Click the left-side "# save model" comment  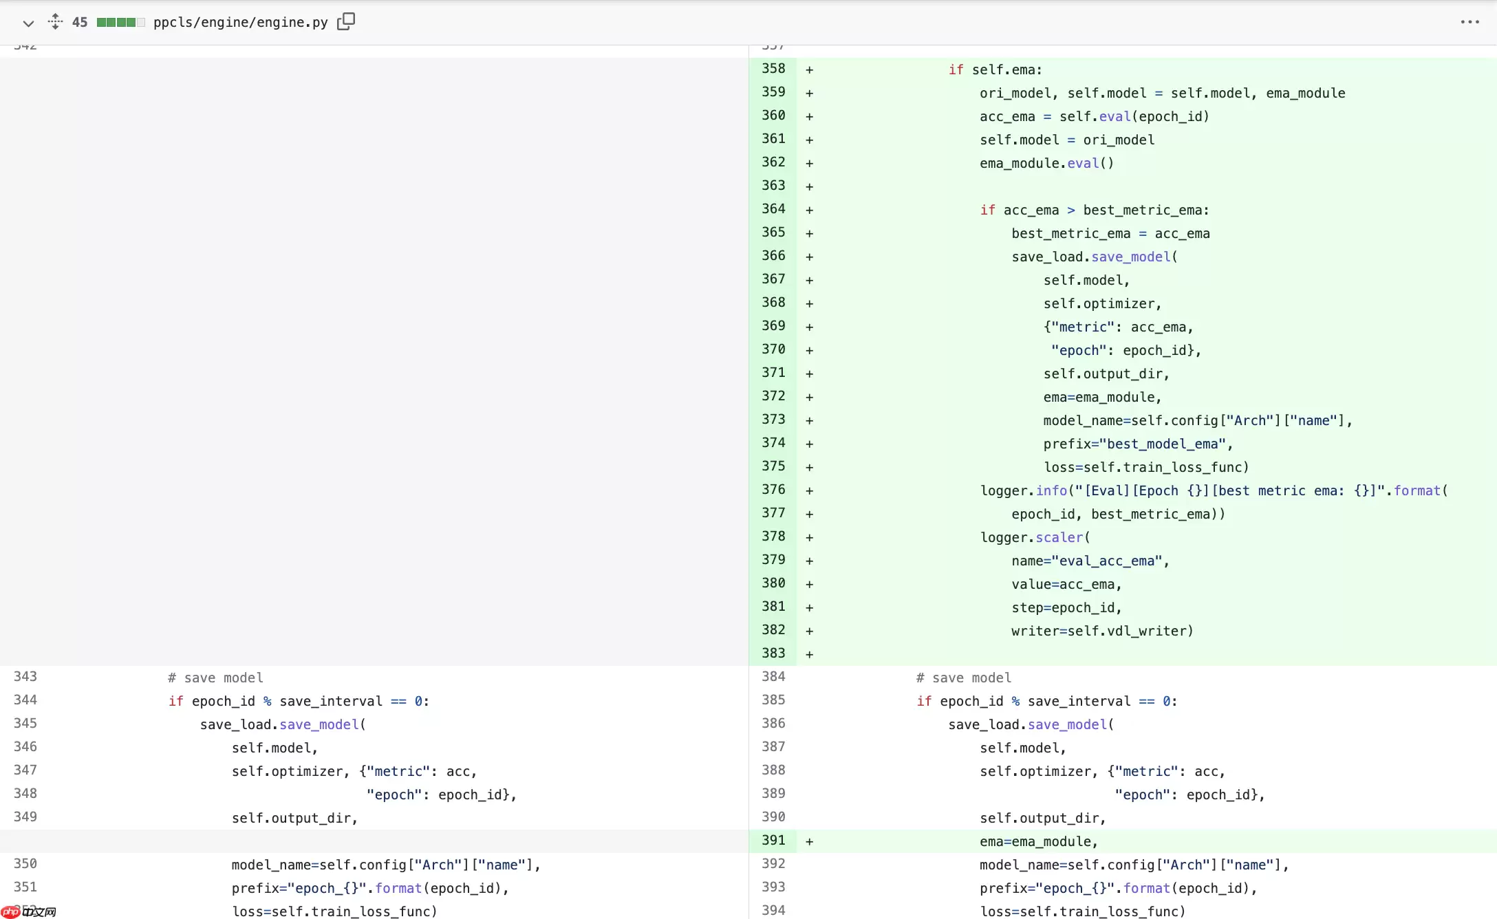[x=215, y=678]
